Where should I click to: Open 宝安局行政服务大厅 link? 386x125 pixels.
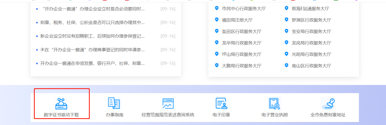311,31
